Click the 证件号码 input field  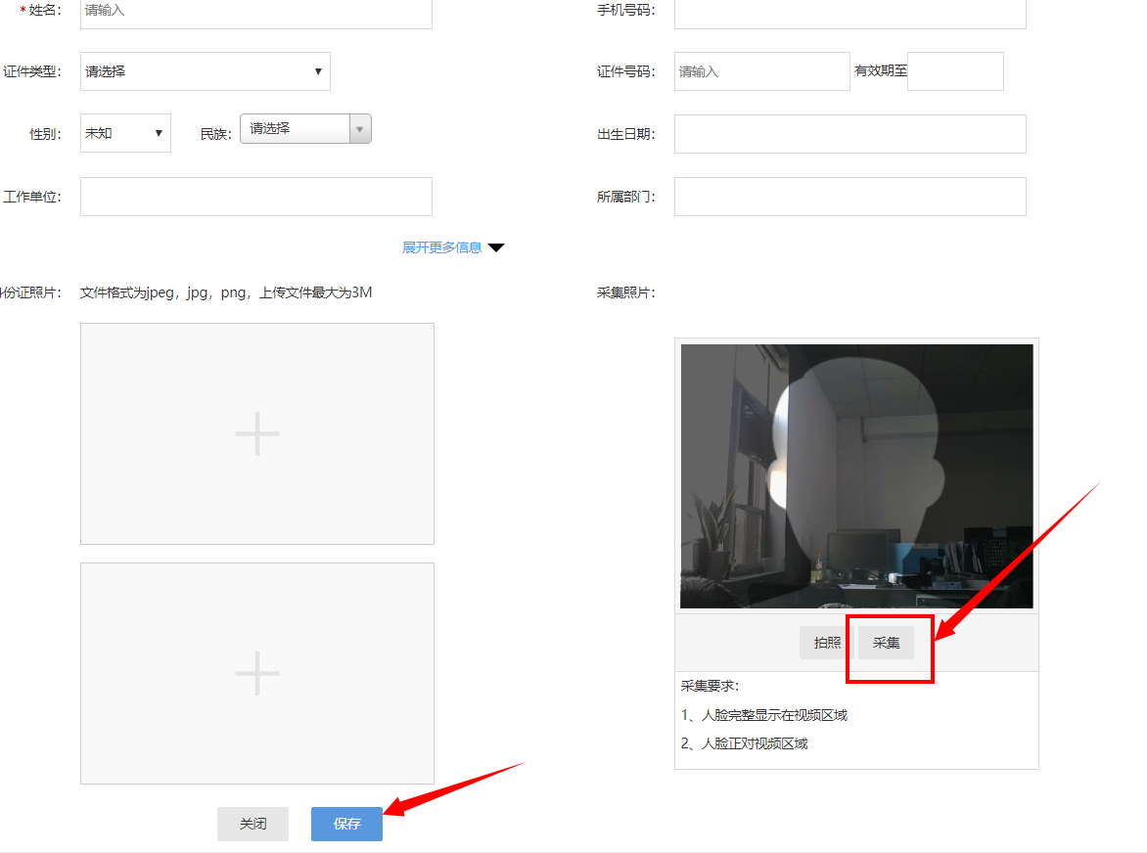[761, 71]
